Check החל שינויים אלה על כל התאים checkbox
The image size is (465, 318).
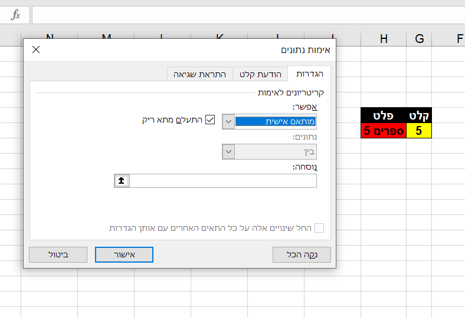point(319,228)
